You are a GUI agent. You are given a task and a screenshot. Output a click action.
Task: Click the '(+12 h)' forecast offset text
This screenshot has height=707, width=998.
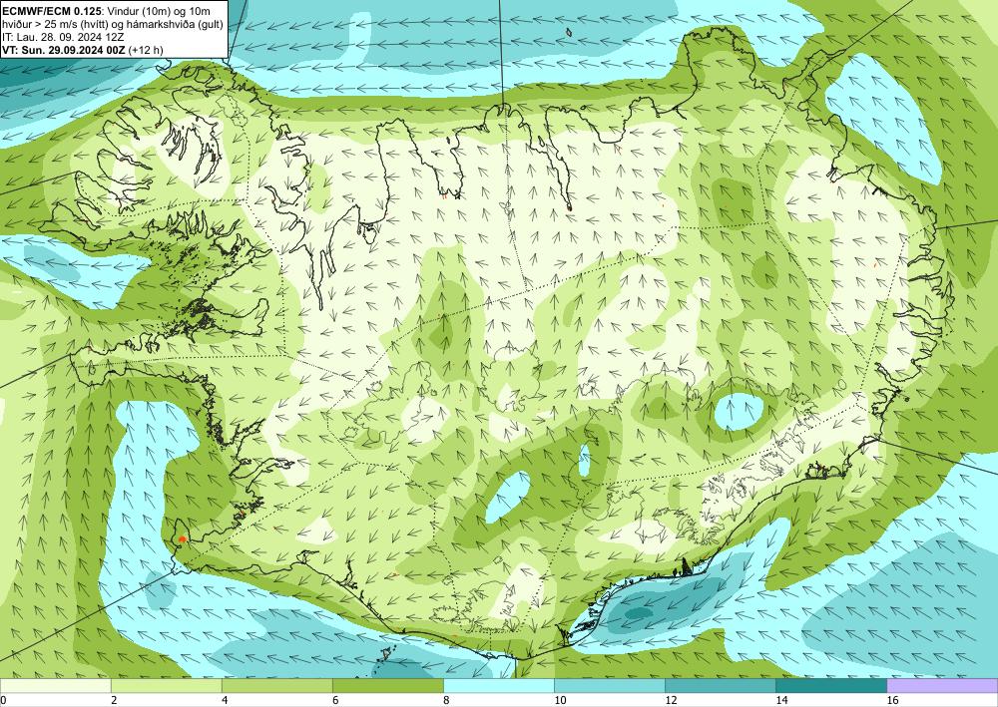pyautogui.click(x=146, y=50)
